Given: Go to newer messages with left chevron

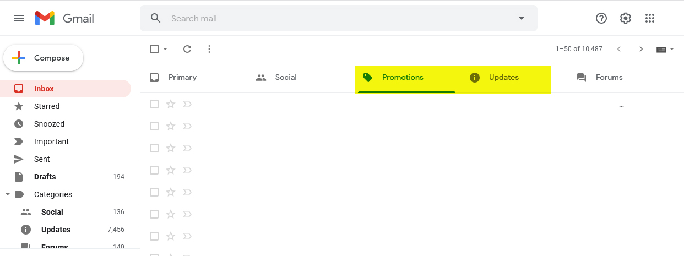Looking at the screenshot, I should click(x=619, y=49).
